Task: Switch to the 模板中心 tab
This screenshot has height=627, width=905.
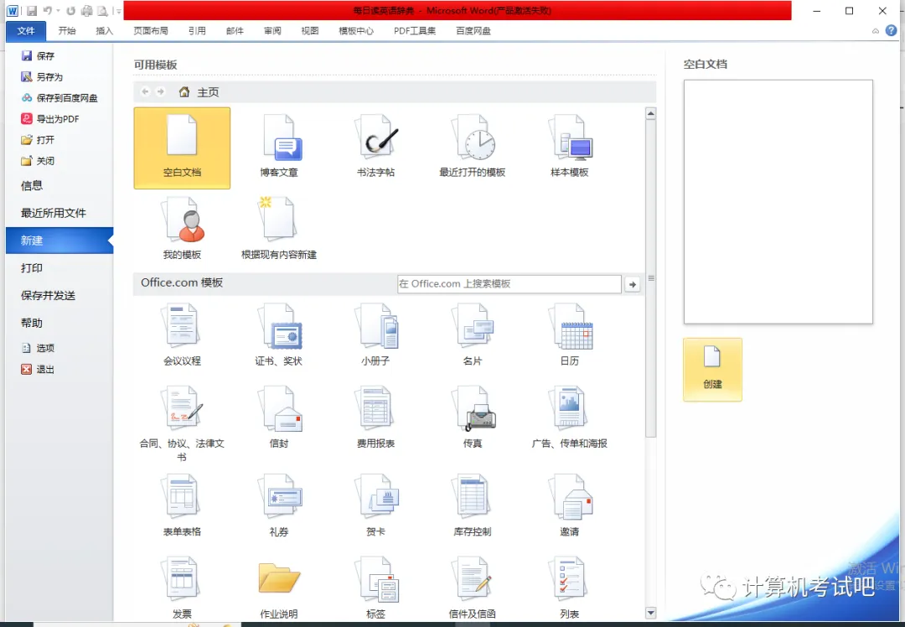Action: pos(356,31)
